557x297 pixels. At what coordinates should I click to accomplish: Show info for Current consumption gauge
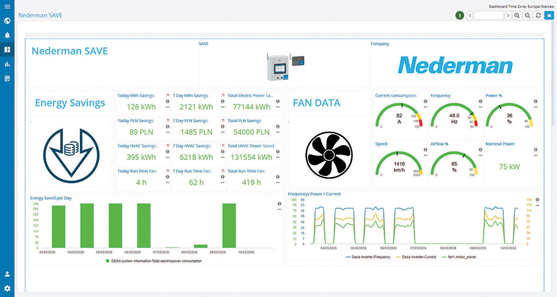[425, 101]
